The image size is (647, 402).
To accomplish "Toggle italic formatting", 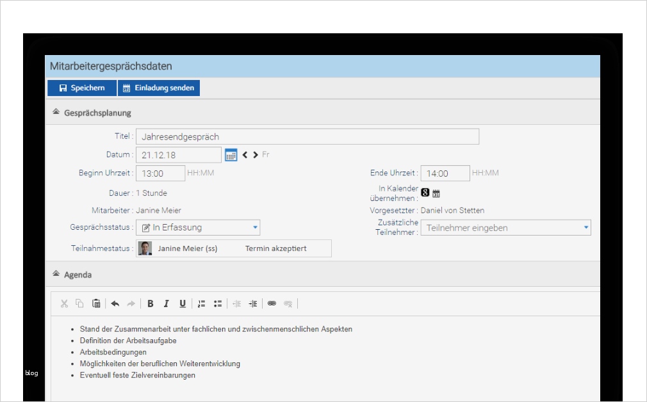I will click(167, 304).
